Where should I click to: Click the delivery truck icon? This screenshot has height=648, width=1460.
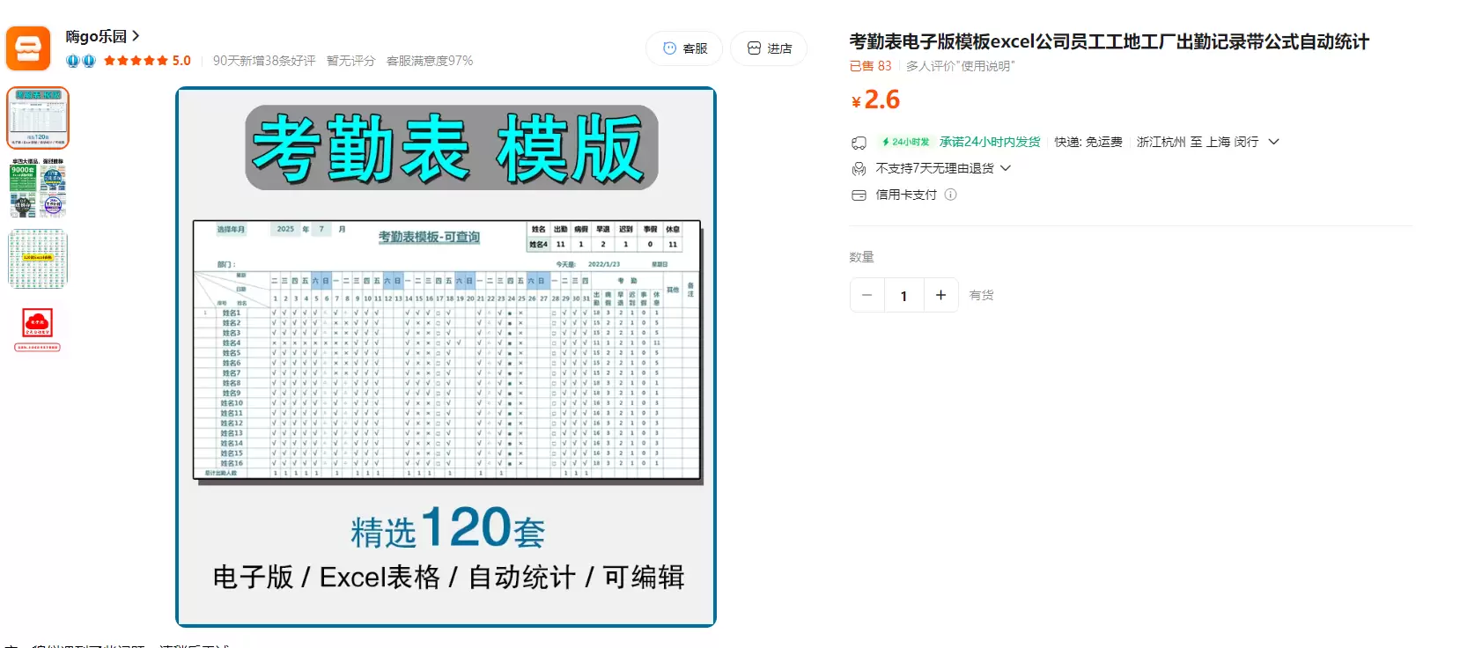[859, 143]
